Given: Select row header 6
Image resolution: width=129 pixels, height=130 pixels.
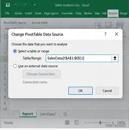Looking at the screenshot, I should point(5,84).
